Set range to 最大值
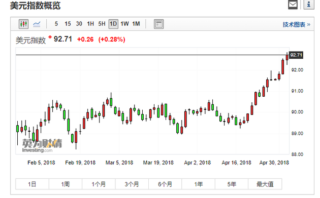 [x=265, y=184]
